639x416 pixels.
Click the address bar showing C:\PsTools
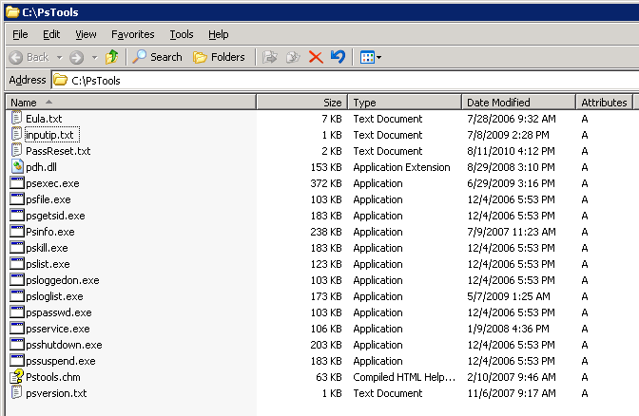click(345, 80)
